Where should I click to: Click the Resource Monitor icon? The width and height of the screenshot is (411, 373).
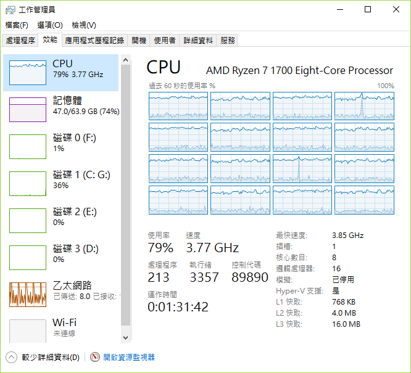(95, 357)
